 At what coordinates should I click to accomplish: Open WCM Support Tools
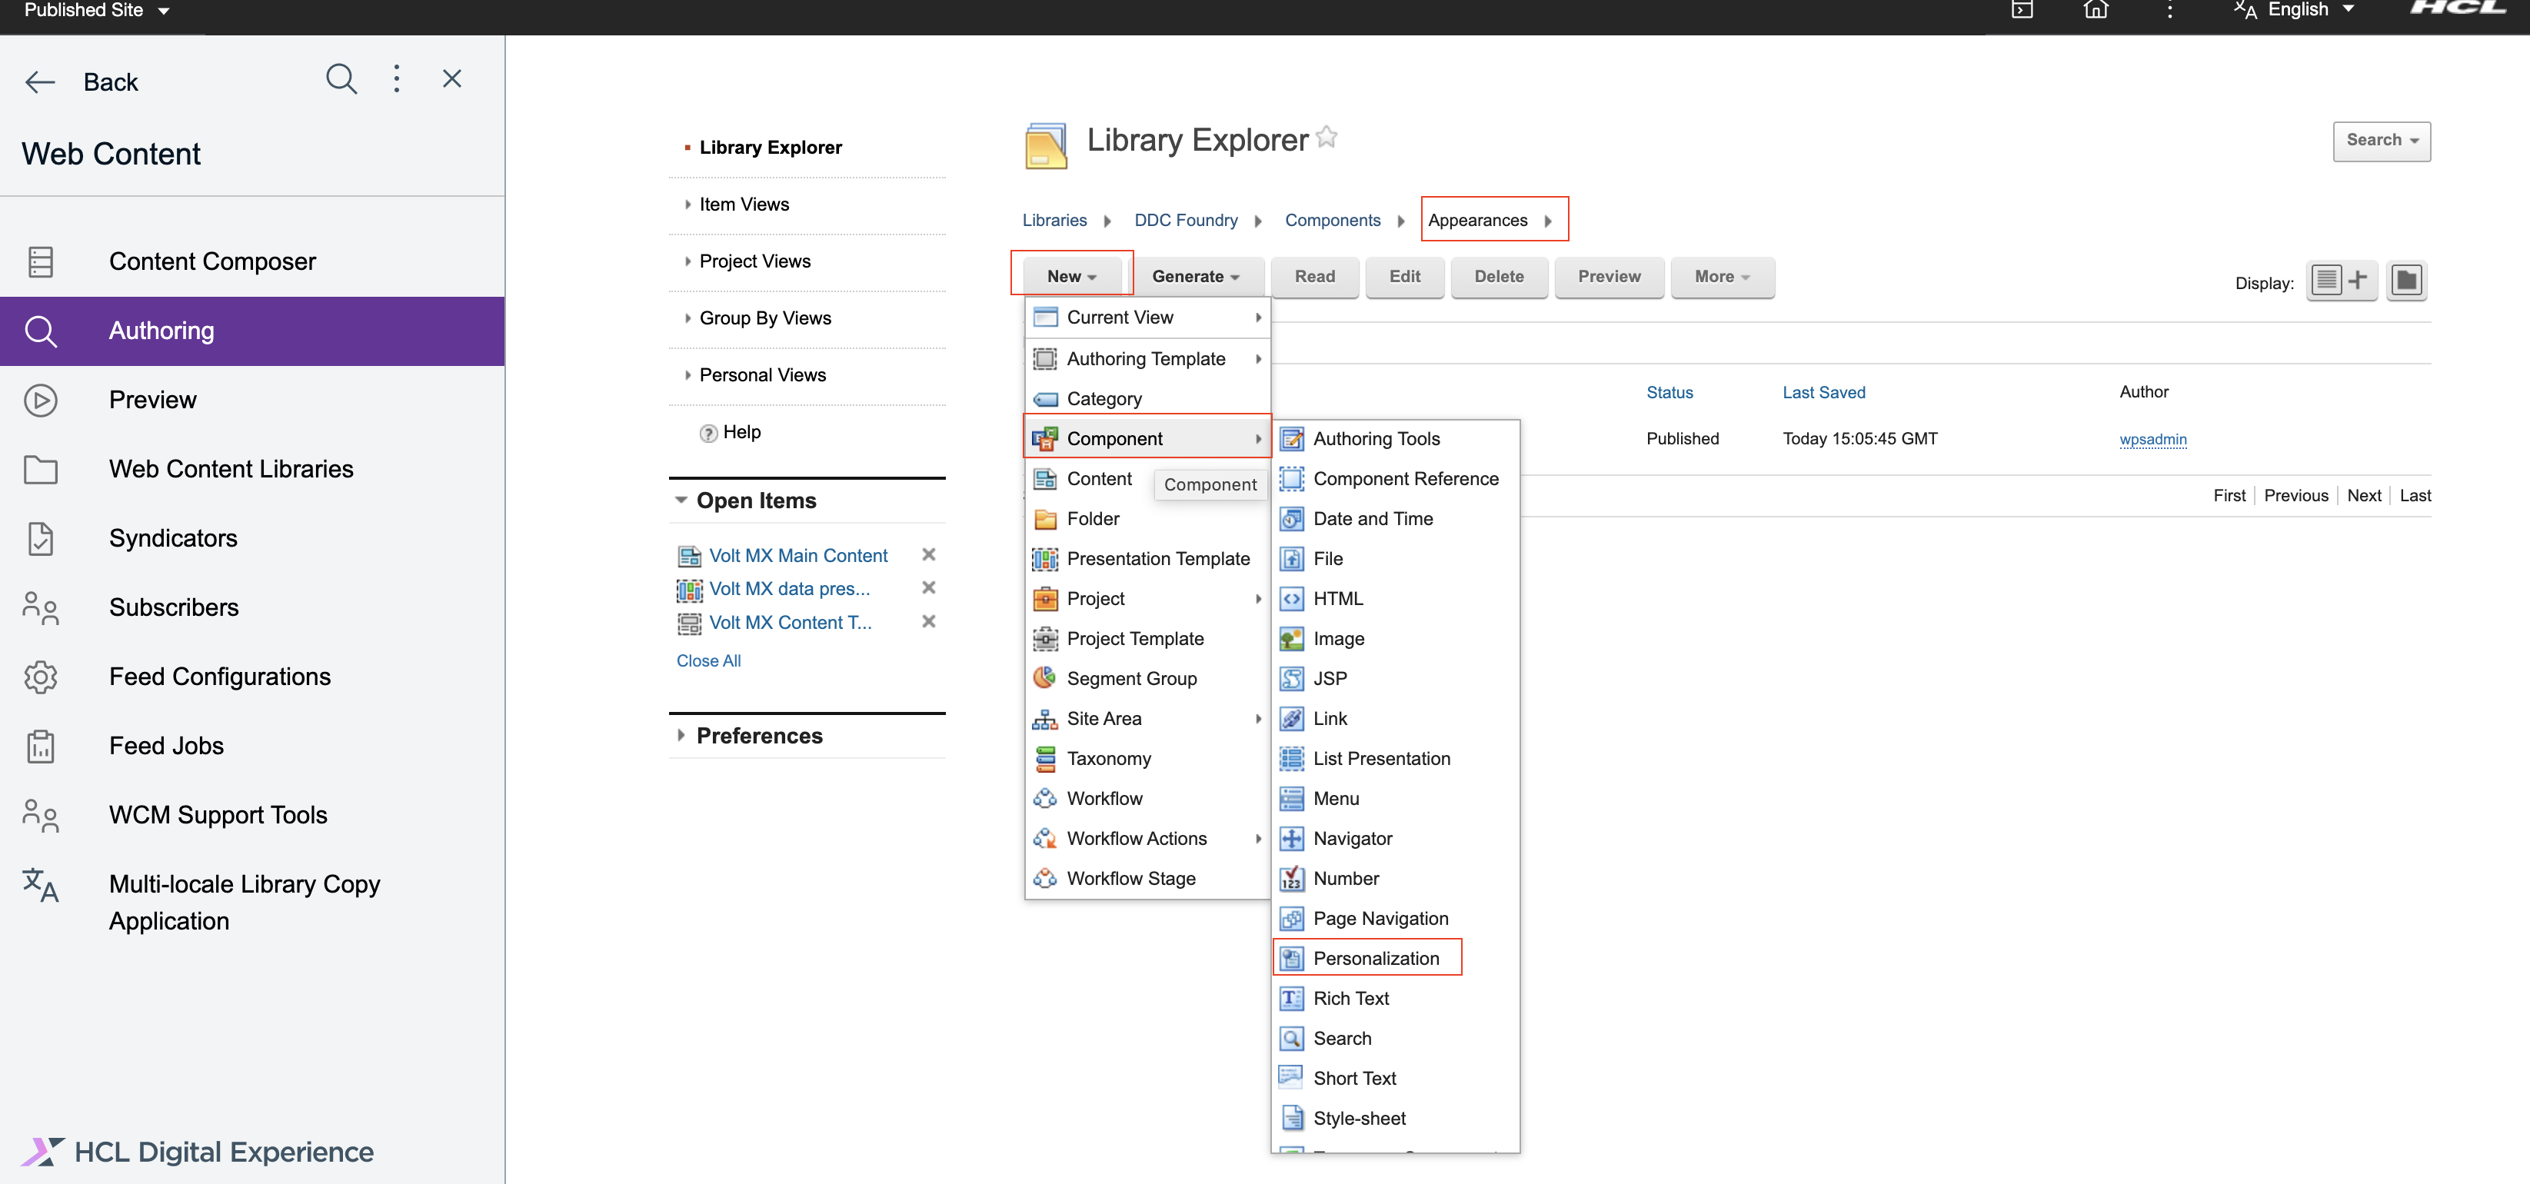[x=217, y=815]
